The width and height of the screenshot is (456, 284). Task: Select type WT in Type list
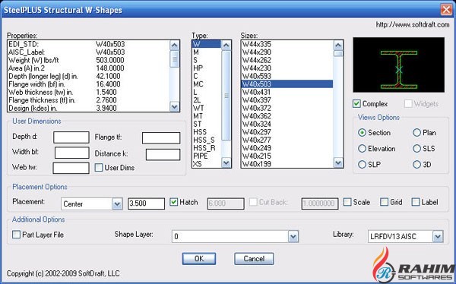point(206,108)
